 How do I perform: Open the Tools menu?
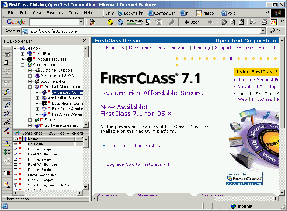73,13
